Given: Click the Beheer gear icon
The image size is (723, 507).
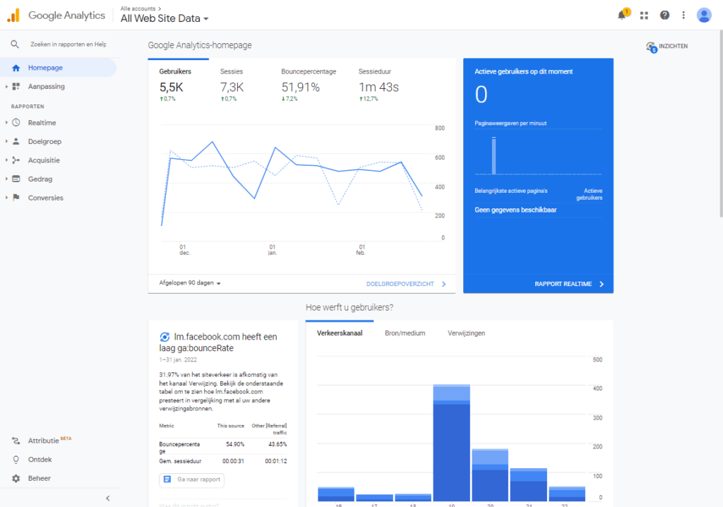Looking at the screenshot, I should coord(16,478).
